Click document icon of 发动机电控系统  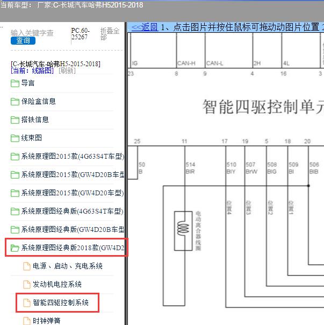click(x=27, y=284)
